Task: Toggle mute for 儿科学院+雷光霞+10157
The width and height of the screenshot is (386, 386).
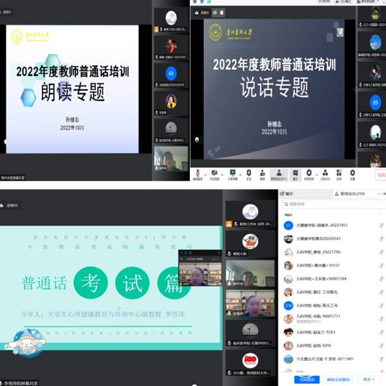Action: point(381,264)
